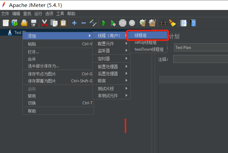Reset search with the yellow broom icon
The image size is (228, 153).
click(173, 23)
